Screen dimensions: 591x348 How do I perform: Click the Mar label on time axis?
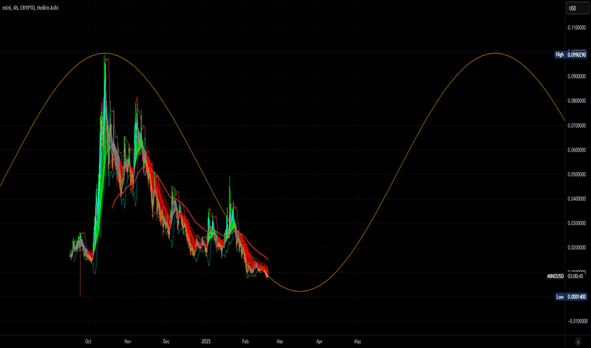tap(280, 342)
